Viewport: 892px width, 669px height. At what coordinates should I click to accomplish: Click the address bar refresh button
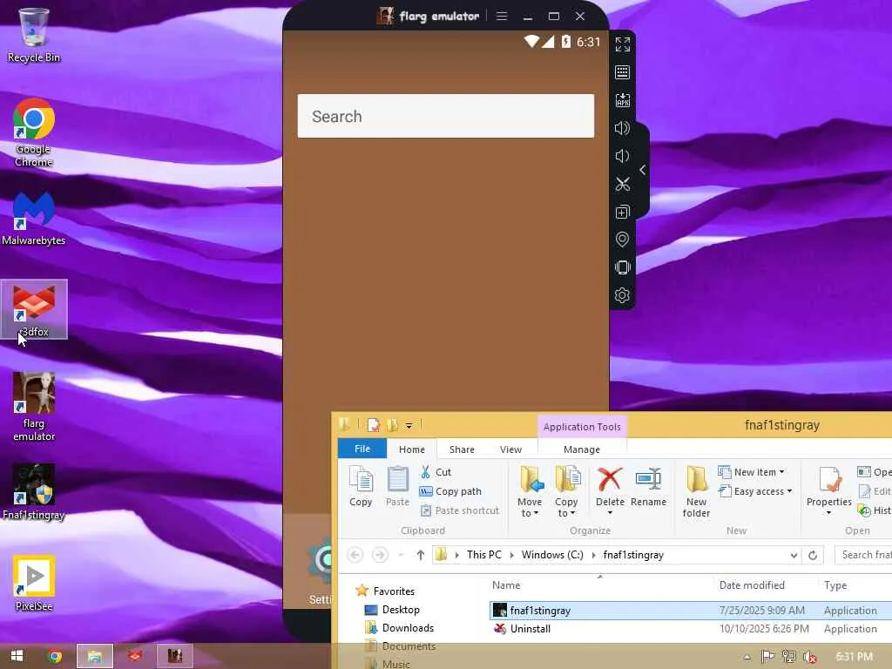pyautogui.click(x=813, y=555)
